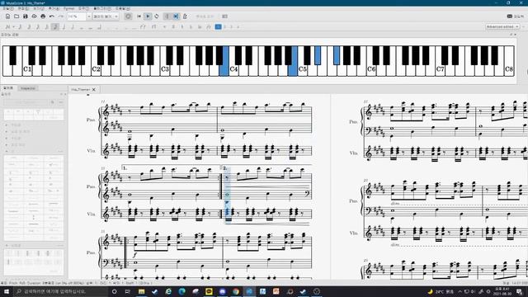
Task: Toggle Play repeats button
Action: pos(167,16)
